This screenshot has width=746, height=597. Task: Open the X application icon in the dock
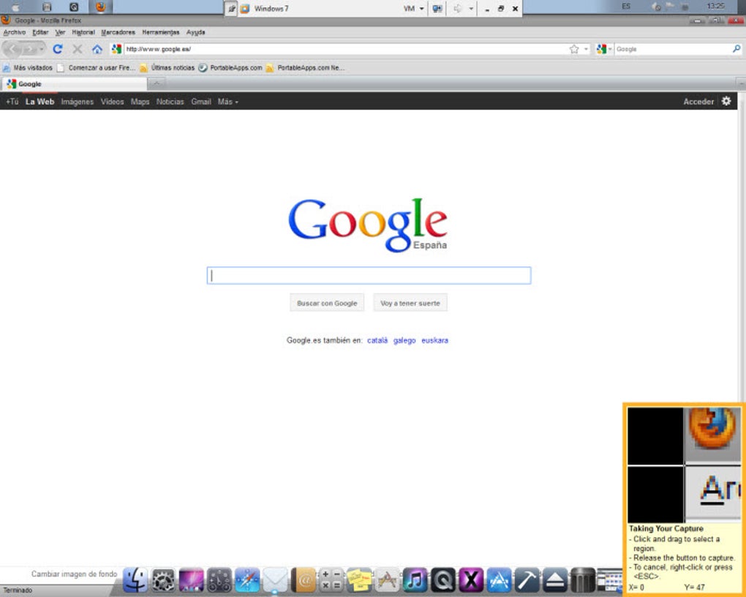pyautogui.click(x=471, y=580)
